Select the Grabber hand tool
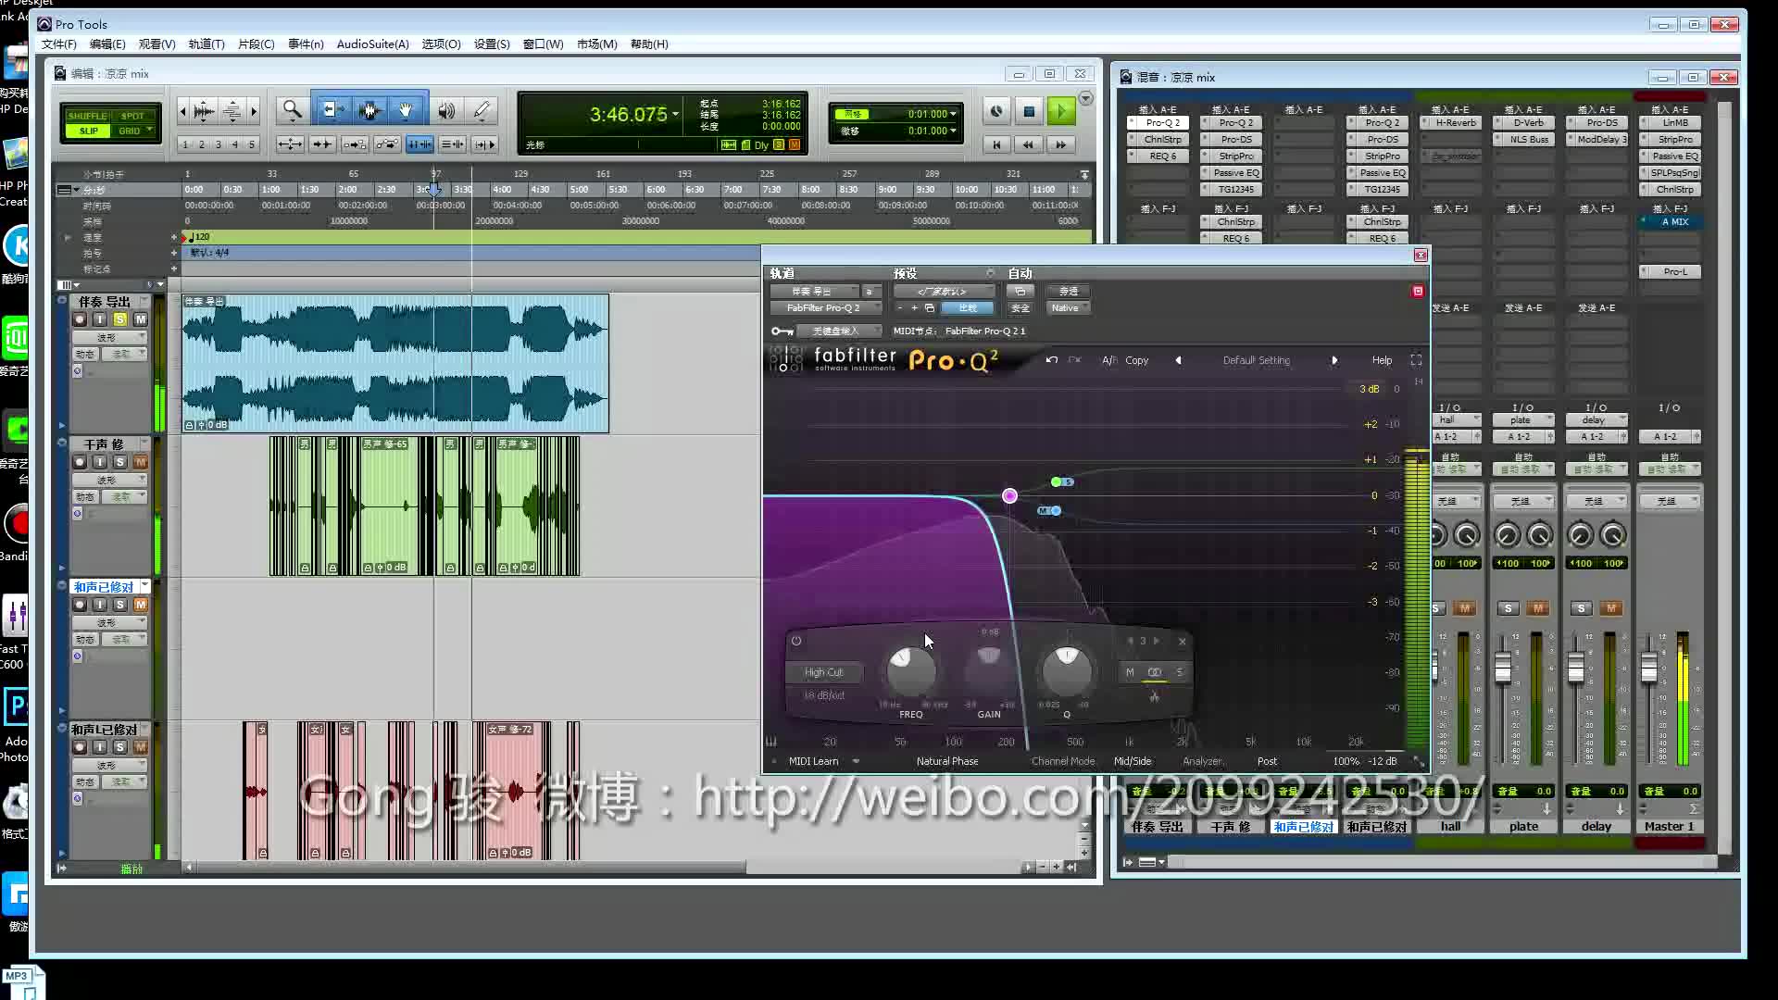 pyautogui.click(x=406, y=111)
